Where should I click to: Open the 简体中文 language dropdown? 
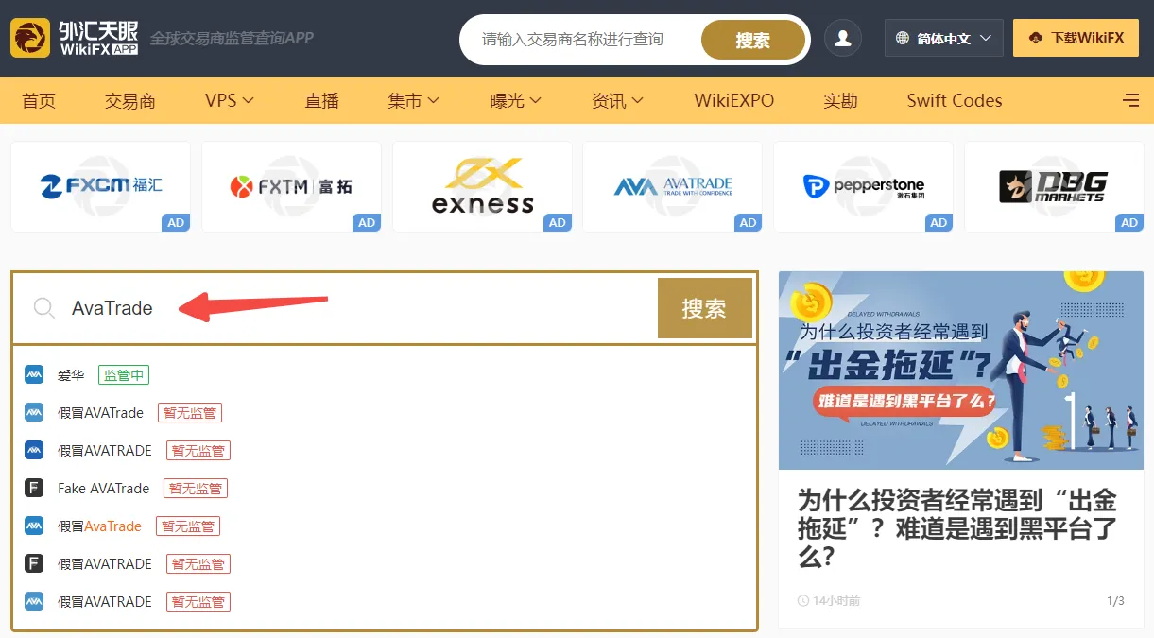944,39
